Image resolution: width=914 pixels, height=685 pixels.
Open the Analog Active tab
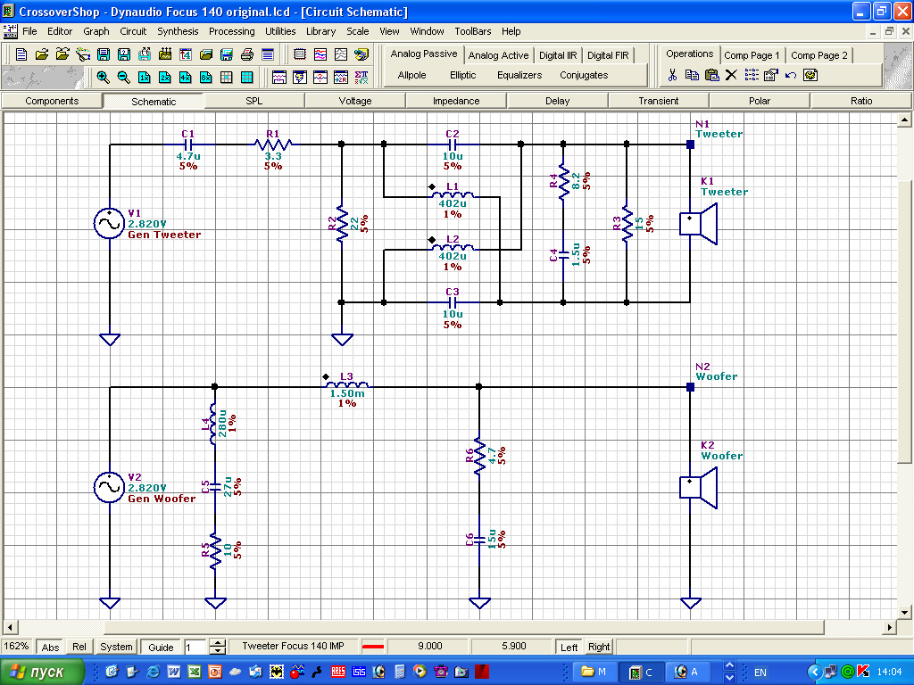pos(498,55)
